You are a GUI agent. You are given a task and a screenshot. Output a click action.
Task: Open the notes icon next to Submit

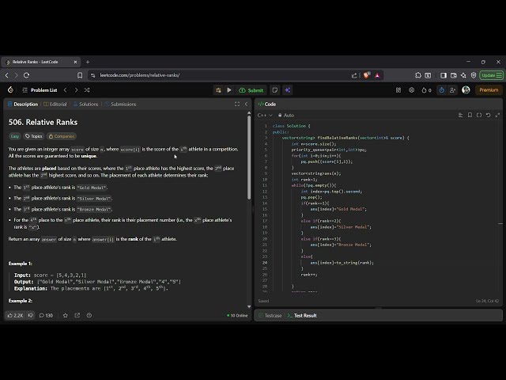pyautogui.click(x=274, y=90)
